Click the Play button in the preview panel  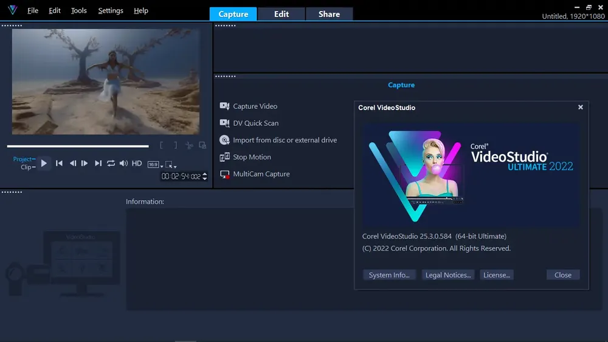tap(44, 164)
